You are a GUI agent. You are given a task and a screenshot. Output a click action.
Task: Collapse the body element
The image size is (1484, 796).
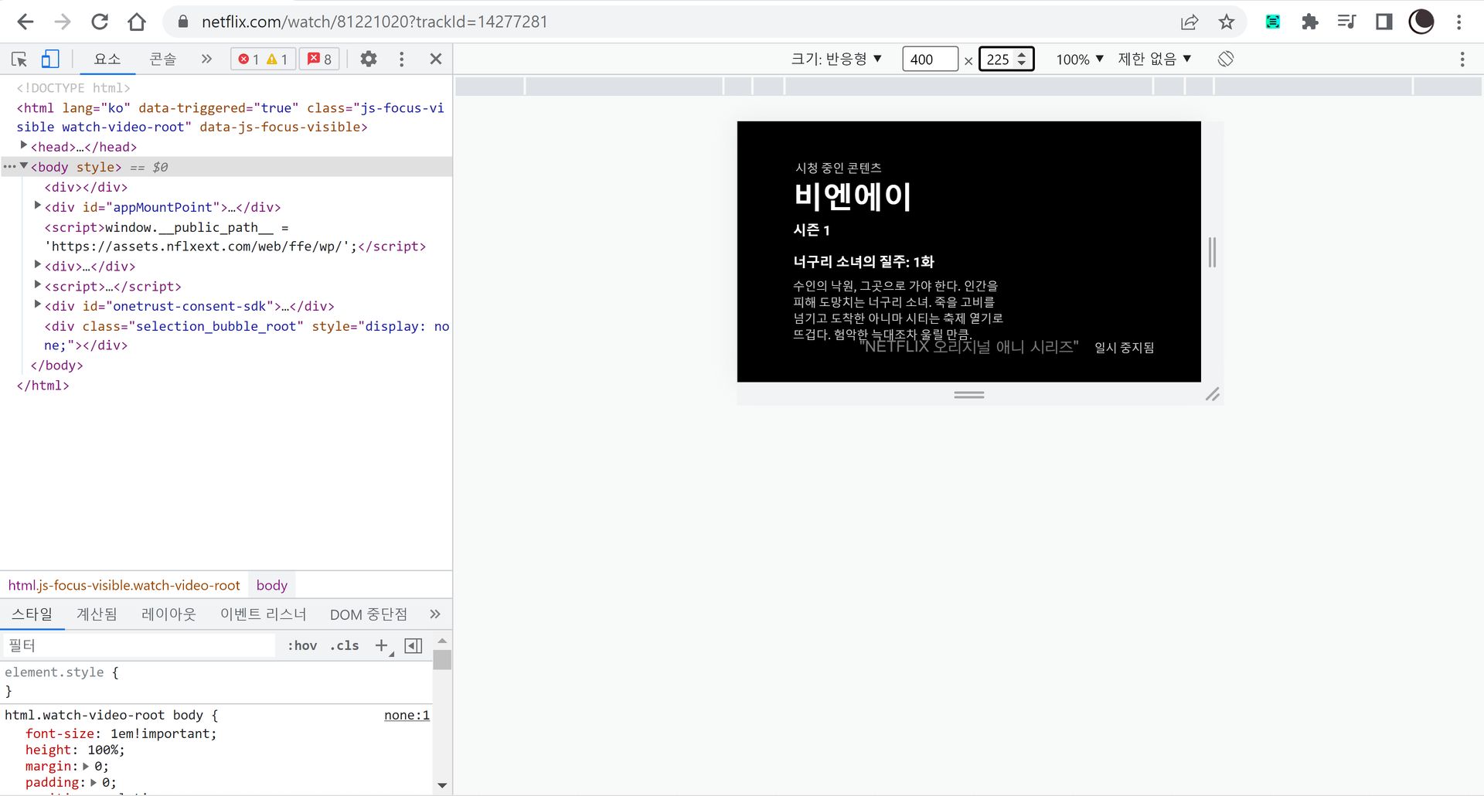point(24,165)
